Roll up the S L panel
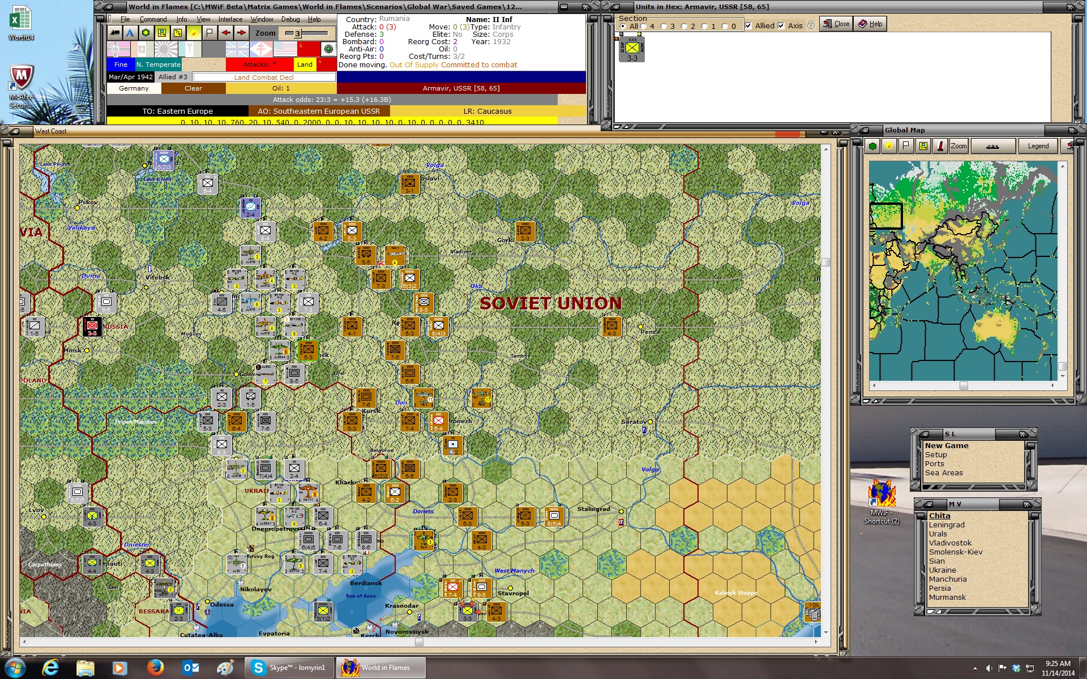1087x679 pixels. tap(924, 434)
